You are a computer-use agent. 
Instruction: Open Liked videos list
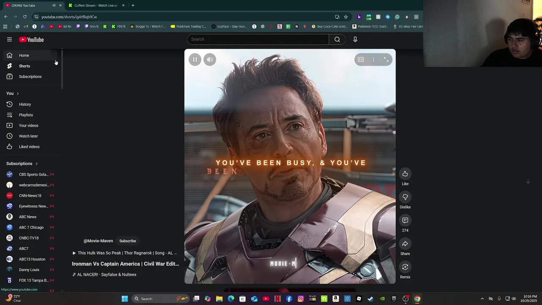tap(30, 147)
